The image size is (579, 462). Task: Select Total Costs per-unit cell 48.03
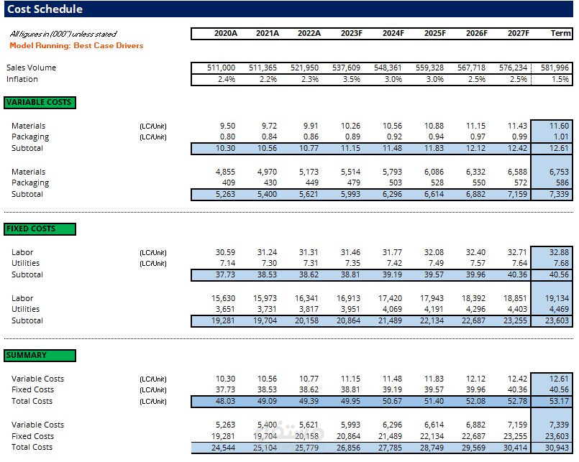[225, 402]
